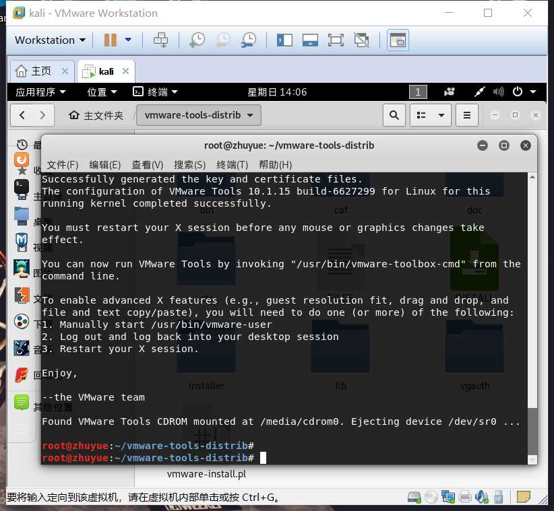This screenshot has height=511, width=554.
Task: Open the 文件(F) terminal menu
Action: click(x=63, y=165)
